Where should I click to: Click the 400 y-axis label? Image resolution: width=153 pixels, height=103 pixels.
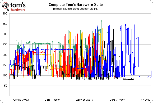(5, 13)
